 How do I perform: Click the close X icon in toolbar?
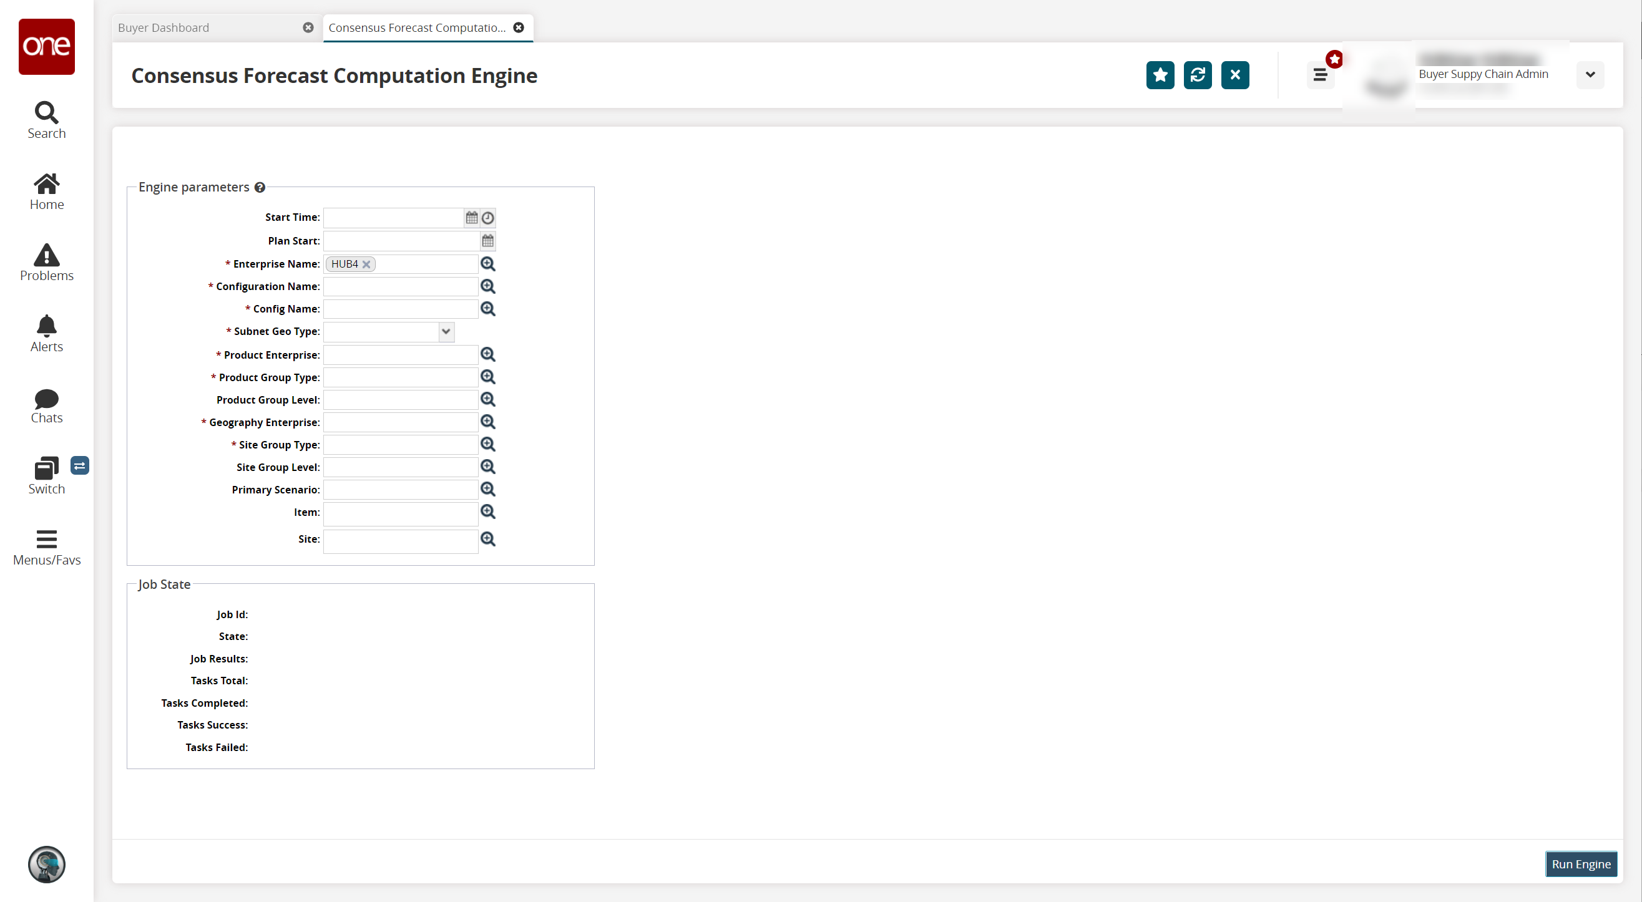pos(1234,75)
